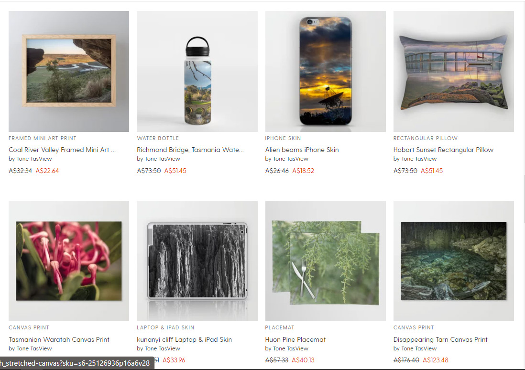Open the Huon Pine placemat image
The height and width of the screenshot is (370, 525).
coord(326,261)
